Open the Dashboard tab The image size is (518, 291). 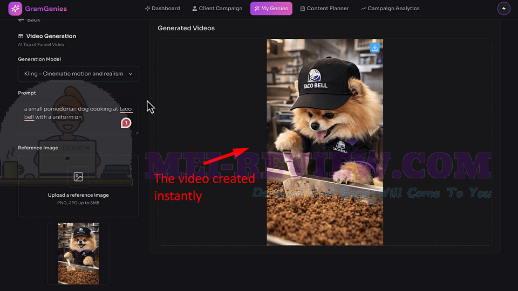pyautogui.click(x=162, y=9)
